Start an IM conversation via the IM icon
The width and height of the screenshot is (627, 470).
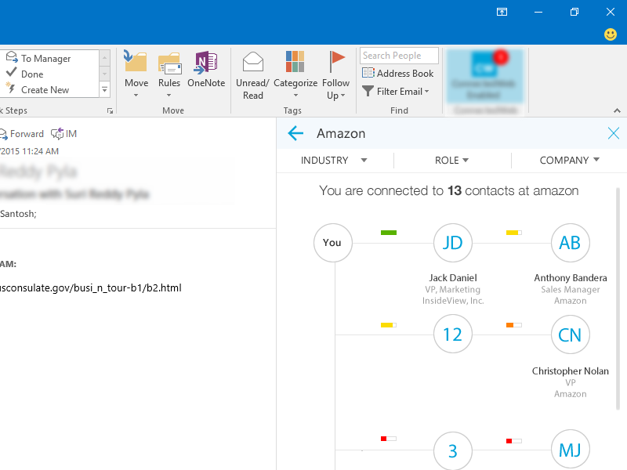(61, 133)
